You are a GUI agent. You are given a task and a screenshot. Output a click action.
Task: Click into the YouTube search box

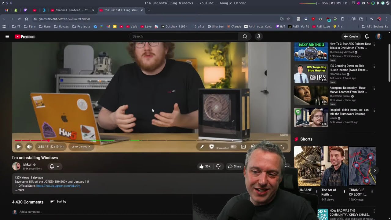point(184,36)
